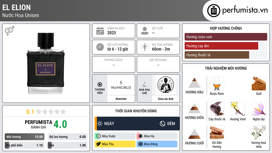Click the Hương đầu pyramid icon
The height and width of the screenshot is (153, 272).
coord(194,83)
